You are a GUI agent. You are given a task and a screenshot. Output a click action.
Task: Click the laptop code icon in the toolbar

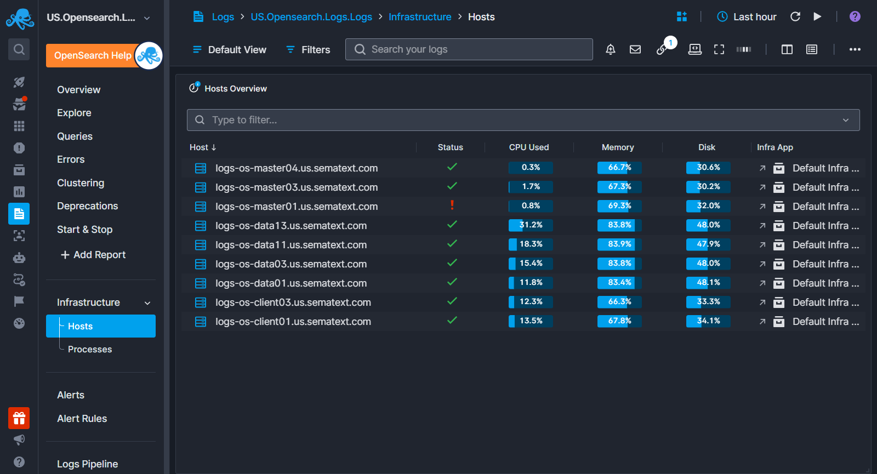695,49
